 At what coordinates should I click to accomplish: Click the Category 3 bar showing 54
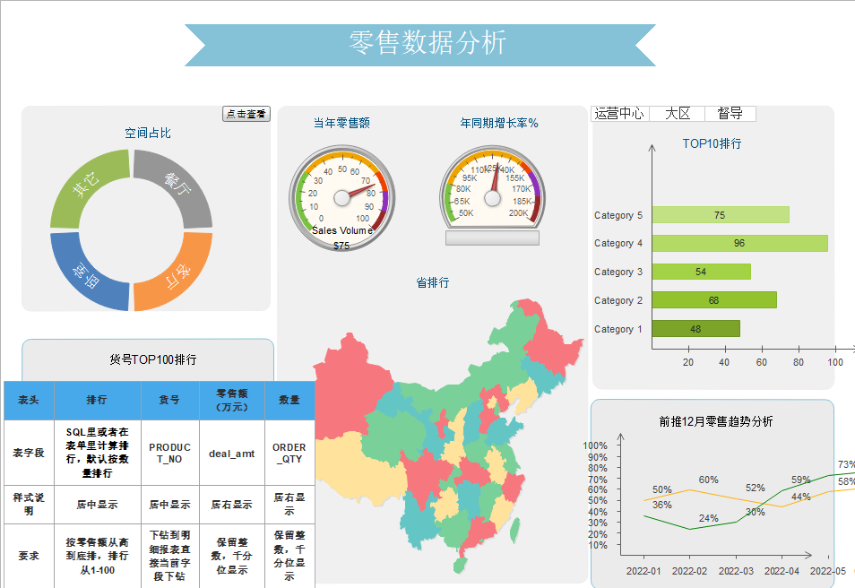click(x=701, y=272)
